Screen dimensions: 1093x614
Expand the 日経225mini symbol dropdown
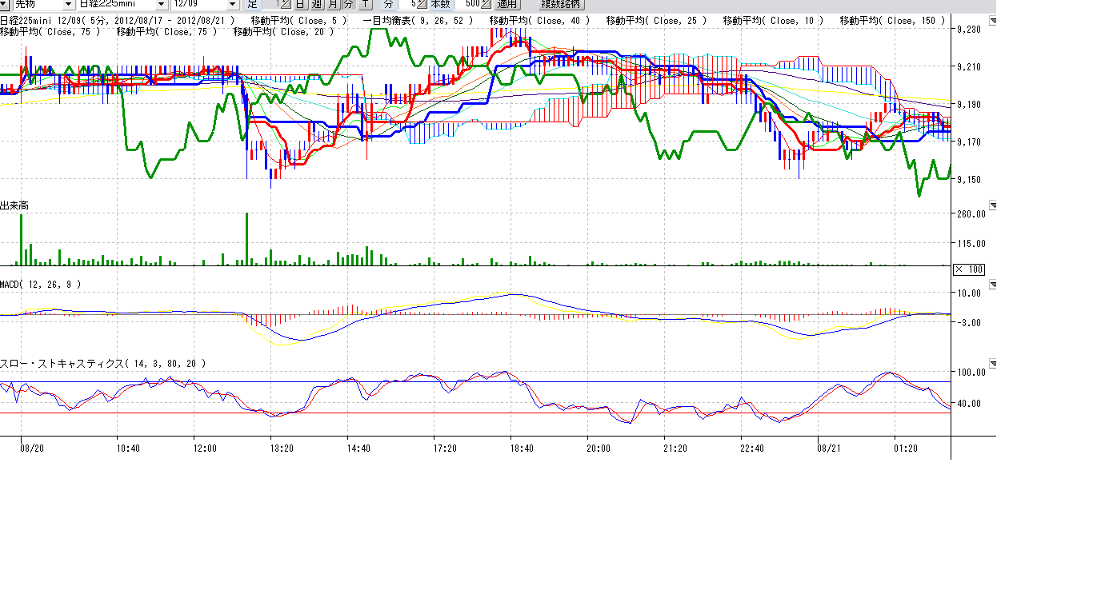(161, 4)
